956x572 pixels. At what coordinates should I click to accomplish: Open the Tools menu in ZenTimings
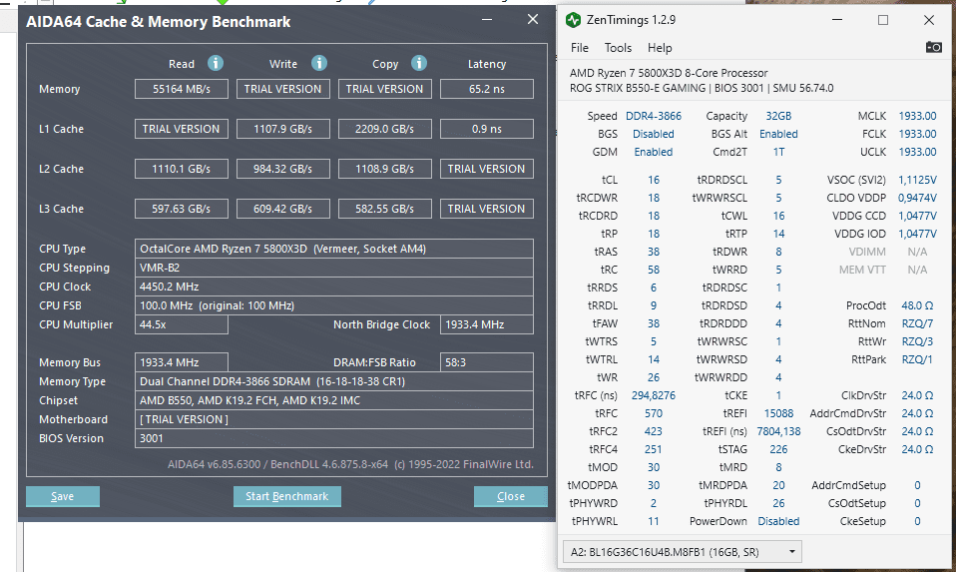[618, 48]
